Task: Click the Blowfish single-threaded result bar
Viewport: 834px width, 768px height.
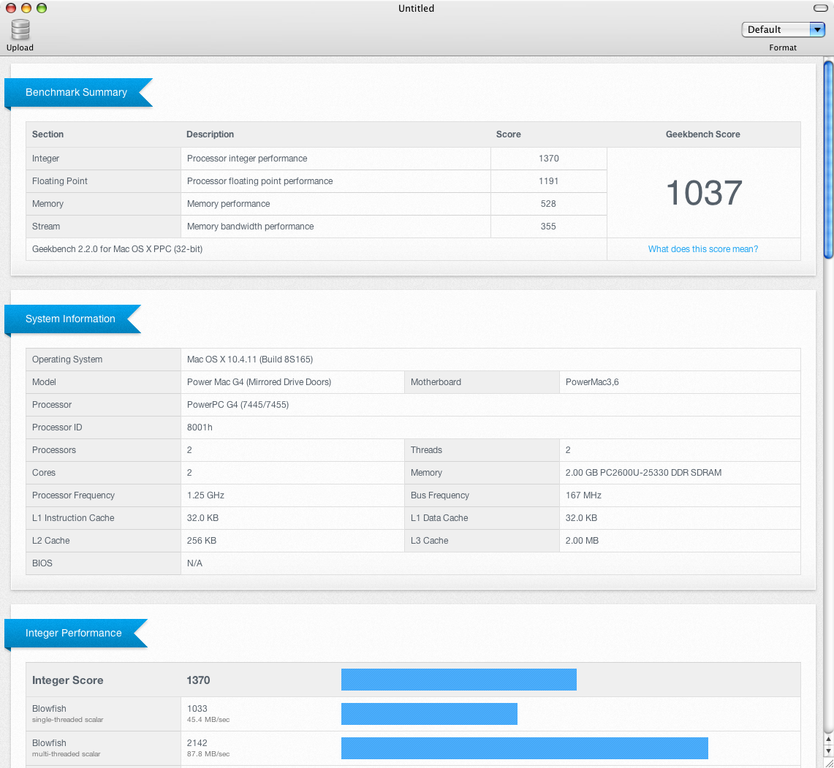Action: tap(429, 714)
